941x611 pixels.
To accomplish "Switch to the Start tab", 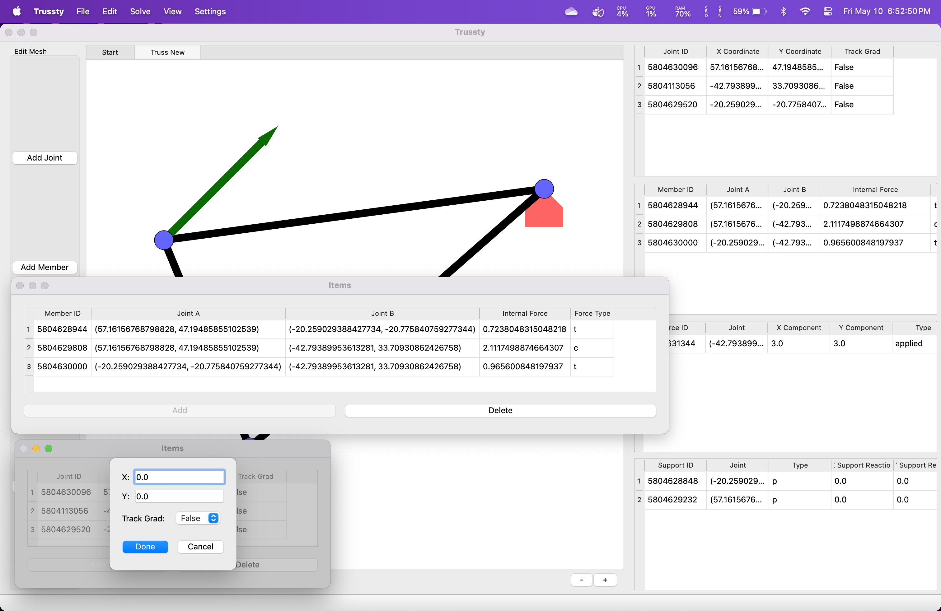I will point(110,52).
